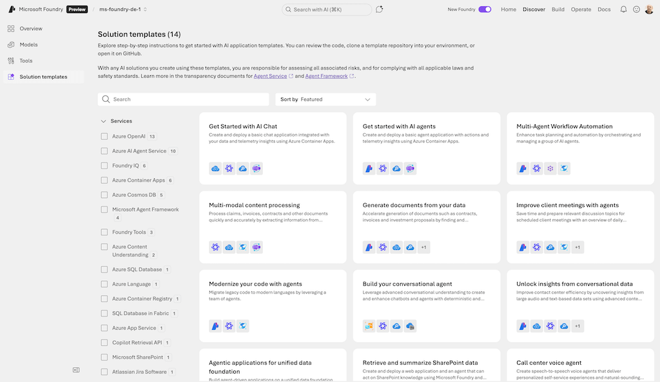Click the user profile avatar
Screen dimensions: 660x382
649,10
